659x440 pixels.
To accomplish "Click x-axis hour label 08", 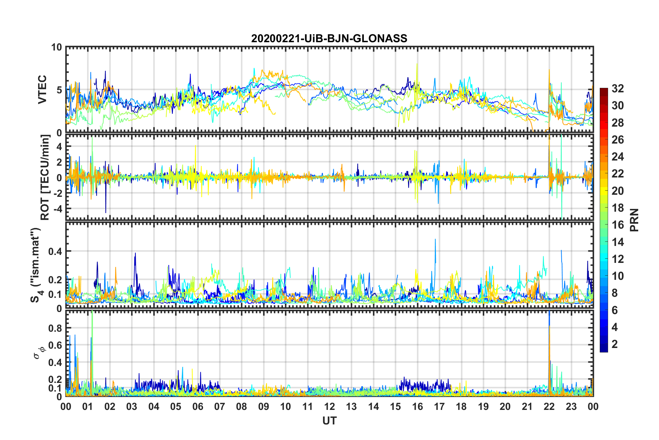I will [241, 406].
